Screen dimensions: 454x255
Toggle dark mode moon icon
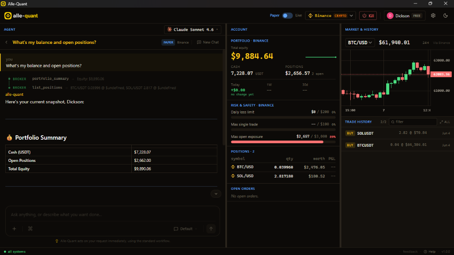(446, 16)
